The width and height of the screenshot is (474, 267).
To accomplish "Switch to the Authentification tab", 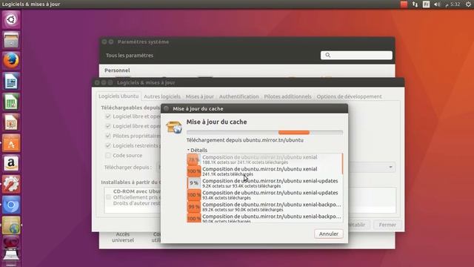I will click(x=238, y=96).
